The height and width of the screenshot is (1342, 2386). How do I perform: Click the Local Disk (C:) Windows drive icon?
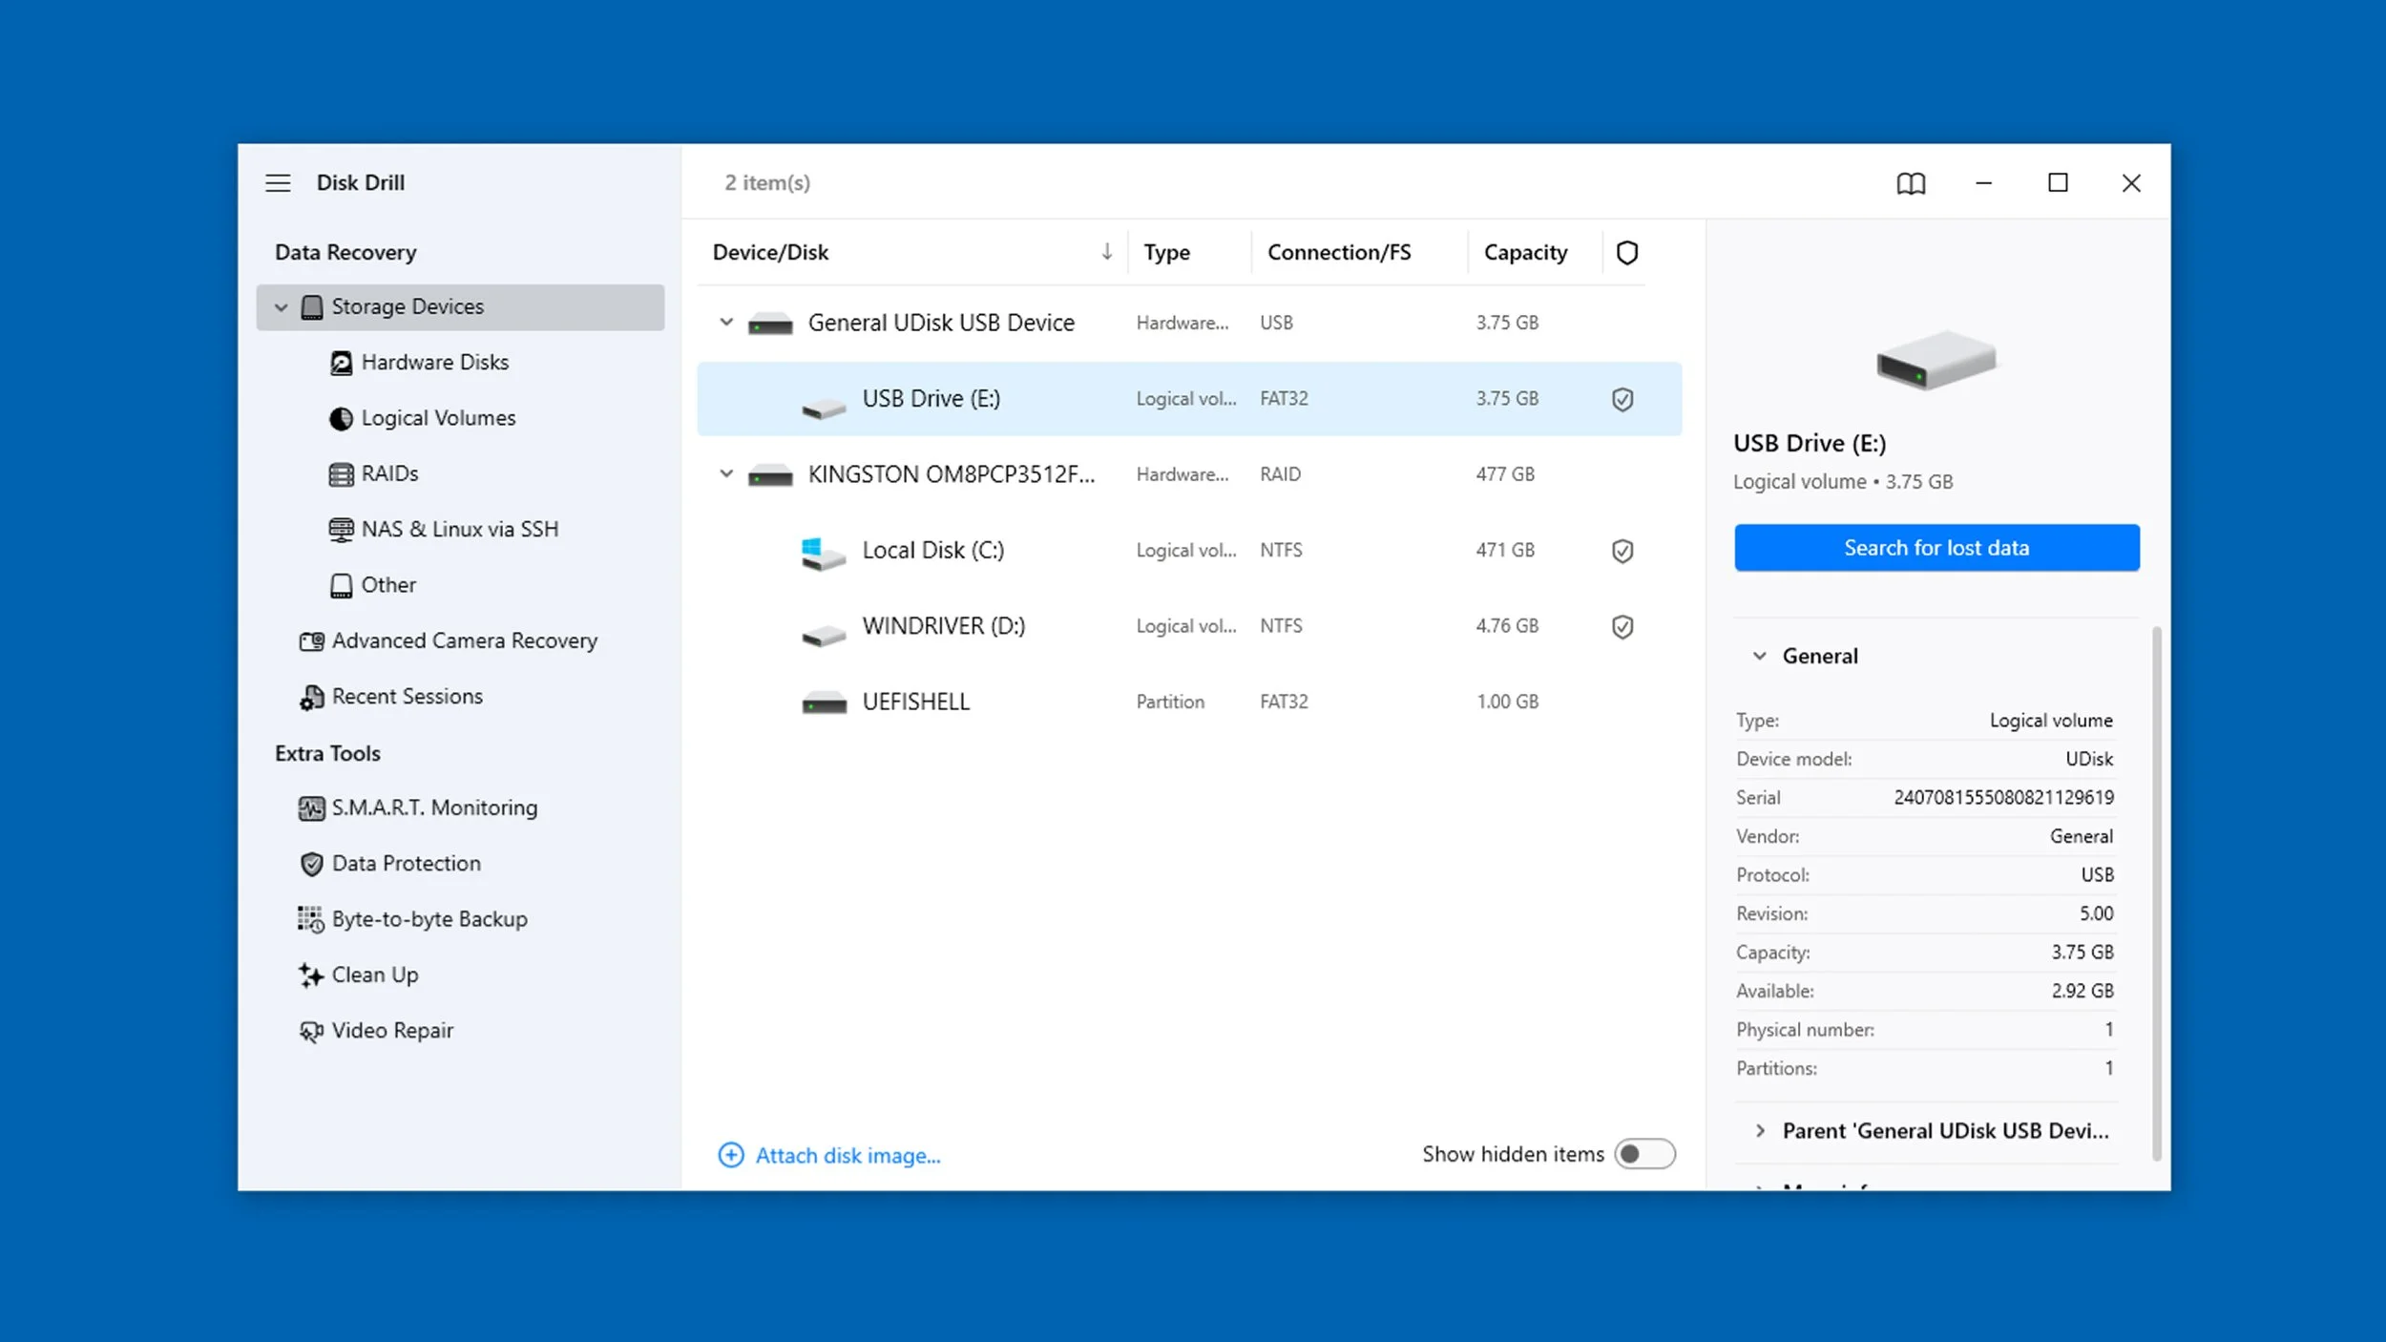tap(823, 554)
